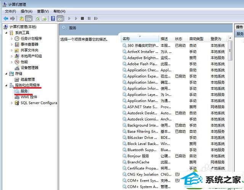Select 设备管理器 icon in tree

point(17,68)
